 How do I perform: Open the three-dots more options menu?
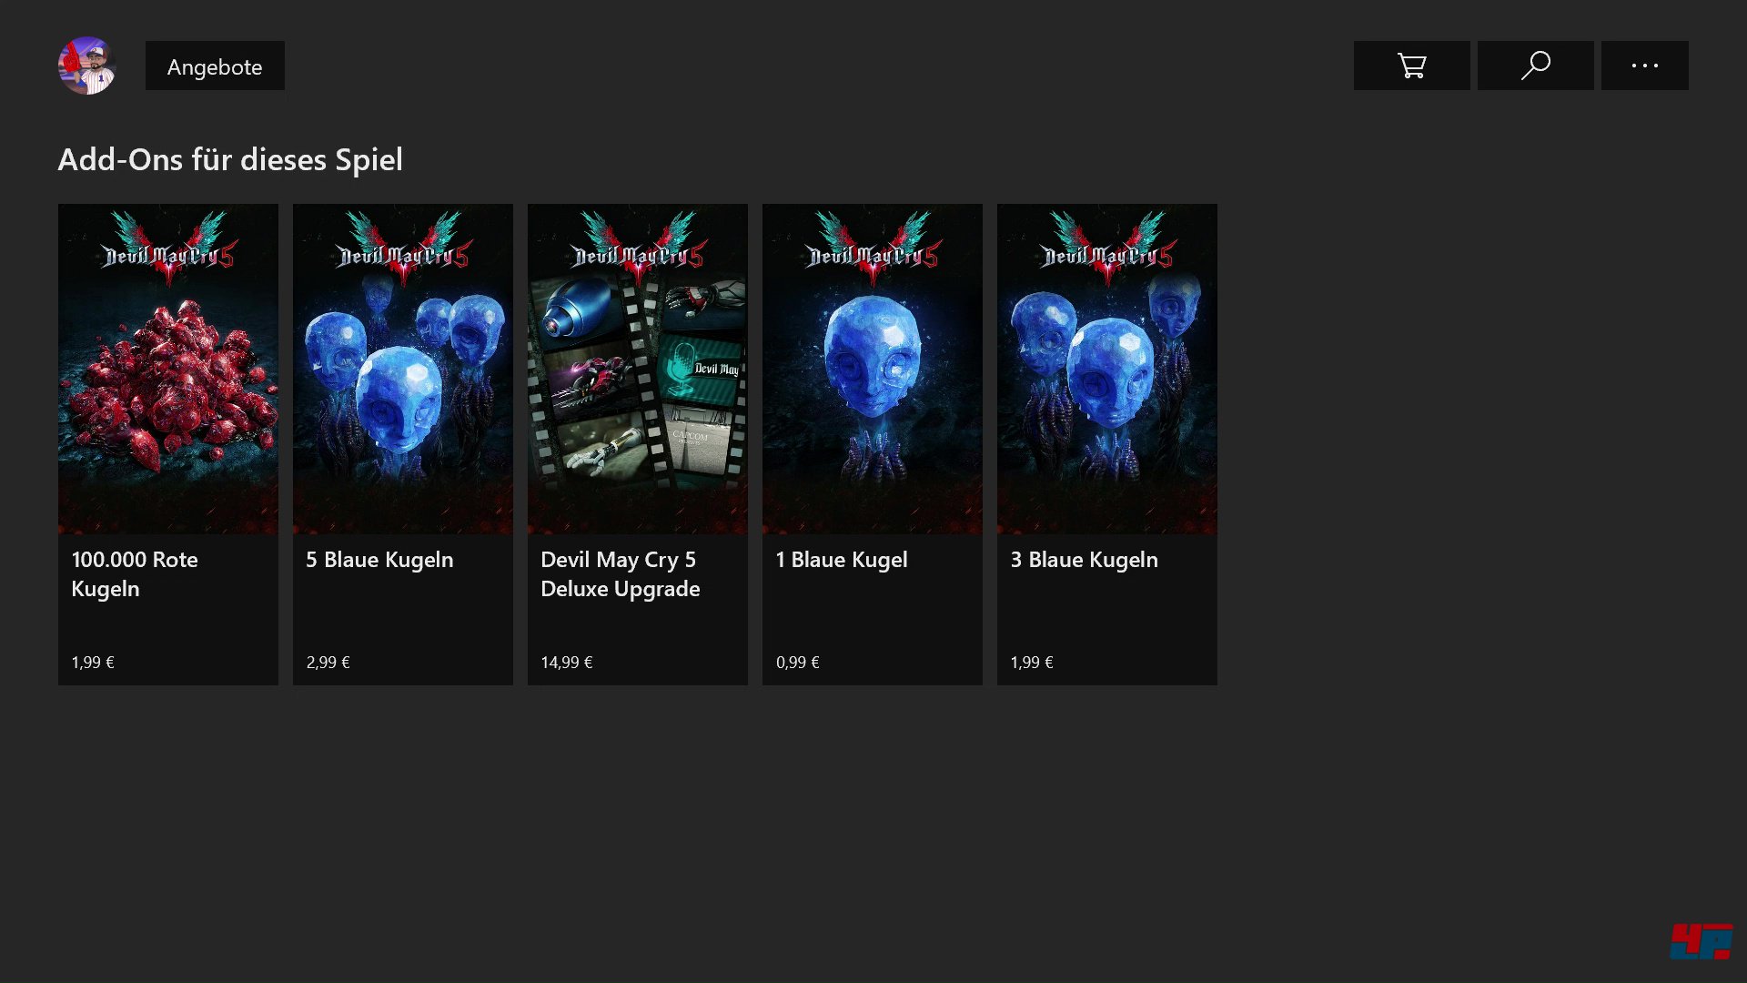1644,66
